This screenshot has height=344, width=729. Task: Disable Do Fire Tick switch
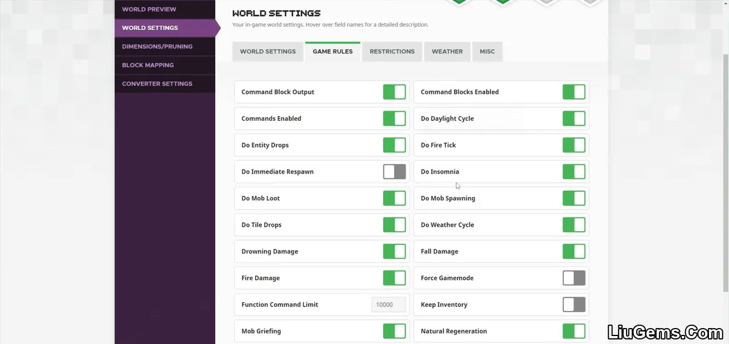click(574, 145)
